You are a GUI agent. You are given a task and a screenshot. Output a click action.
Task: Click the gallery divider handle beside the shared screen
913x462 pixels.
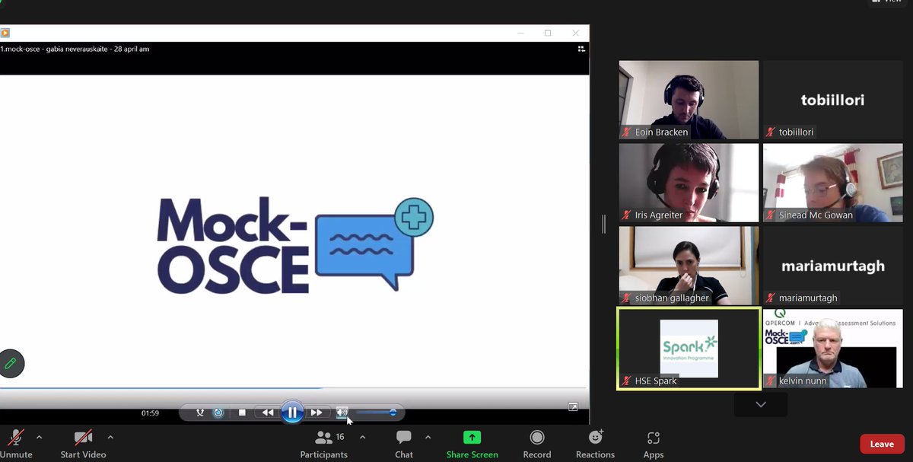tap(604, 223)
